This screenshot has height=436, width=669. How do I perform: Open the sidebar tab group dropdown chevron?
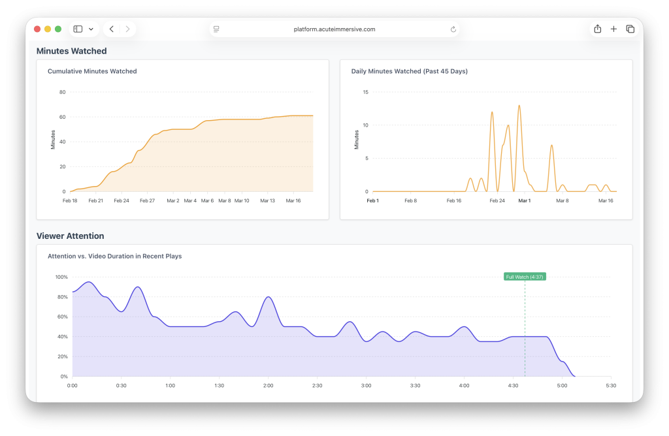coord(91,29)
